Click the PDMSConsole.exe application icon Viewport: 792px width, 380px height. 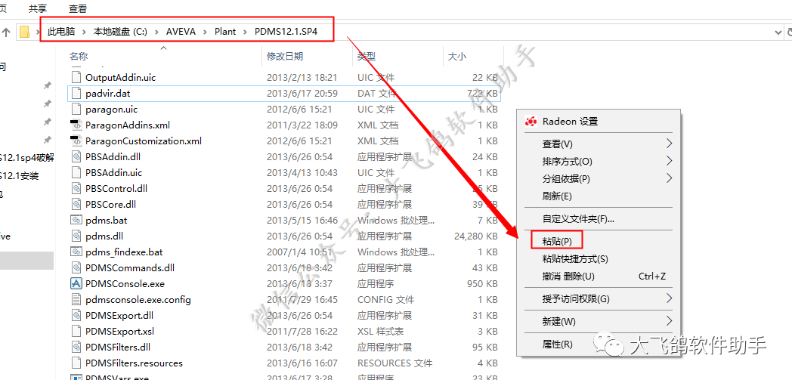76,283
